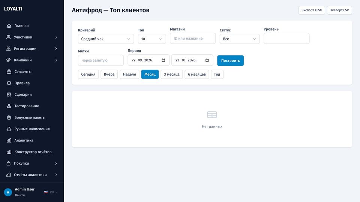Select the 3 месяца period preset
The image size is (360, 202).
171,74
